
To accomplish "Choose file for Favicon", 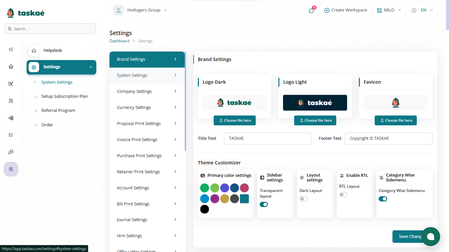I will [396, 120].
